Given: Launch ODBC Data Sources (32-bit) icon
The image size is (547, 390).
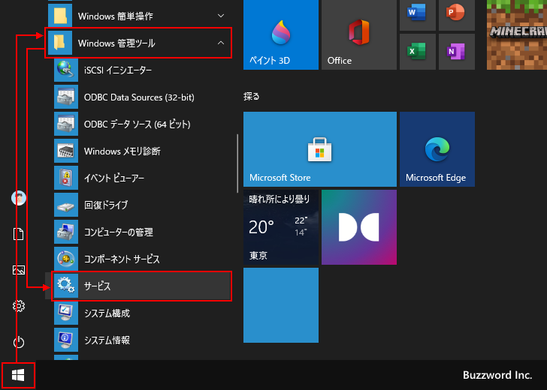Looking at the screenshot, I should (x=66, y=97).
